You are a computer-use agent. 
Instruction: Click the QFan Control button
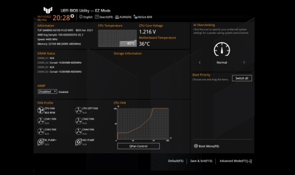point(138,146)
